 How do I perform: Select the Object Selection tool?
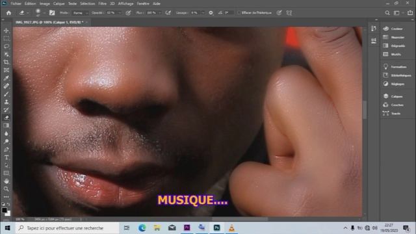tap(6, 55)
